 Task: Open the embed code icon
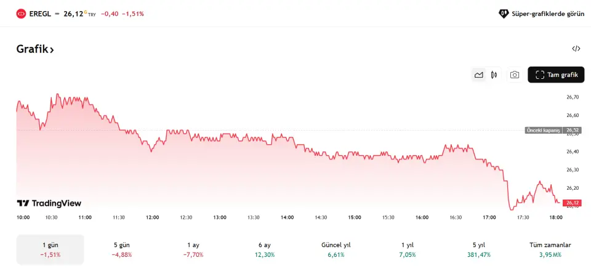pyautogui.click(x=576, y=49)
